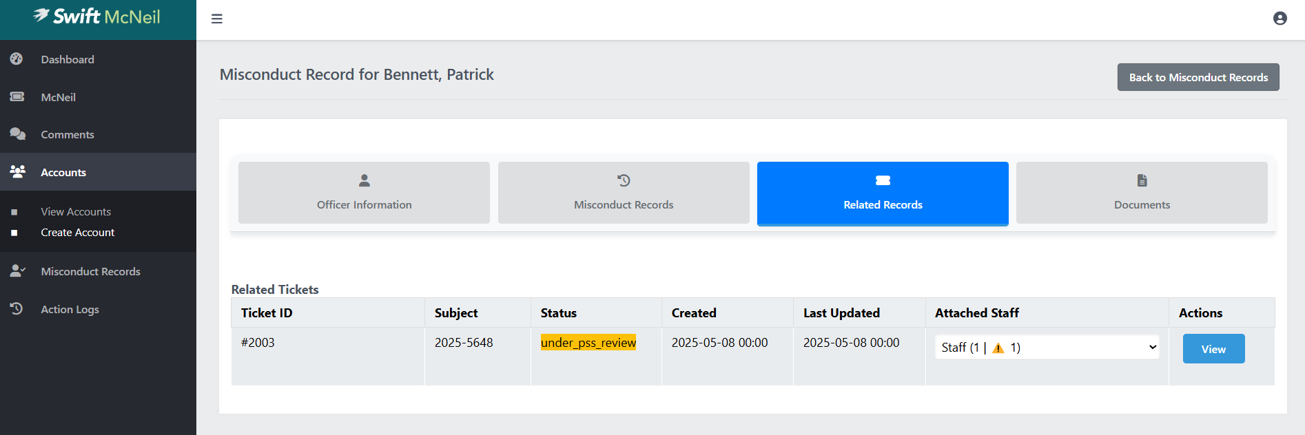
Task: Click the Action Logs history icon
Action: tap(17, 309)
